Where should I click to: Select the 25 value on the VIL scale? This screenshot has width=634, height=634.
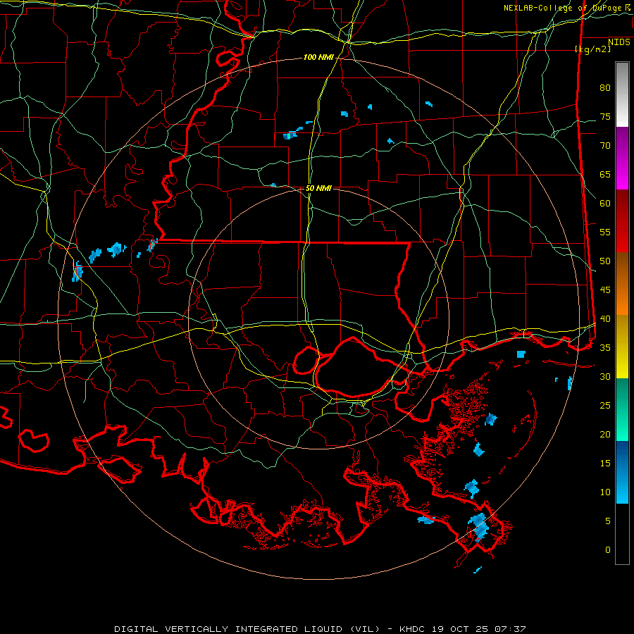tap(605, 405)
